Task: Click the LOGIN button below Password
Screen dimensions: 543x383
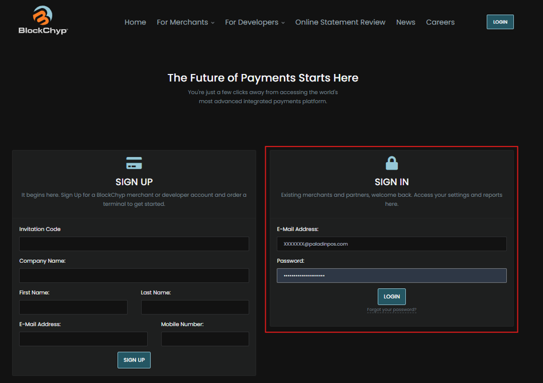Action: [392, 296]
